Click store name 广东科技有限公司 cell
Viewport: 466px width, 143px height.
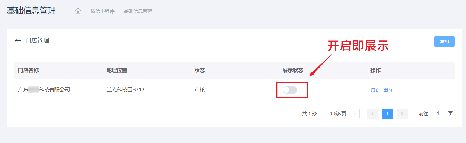(x=44, y=90)
